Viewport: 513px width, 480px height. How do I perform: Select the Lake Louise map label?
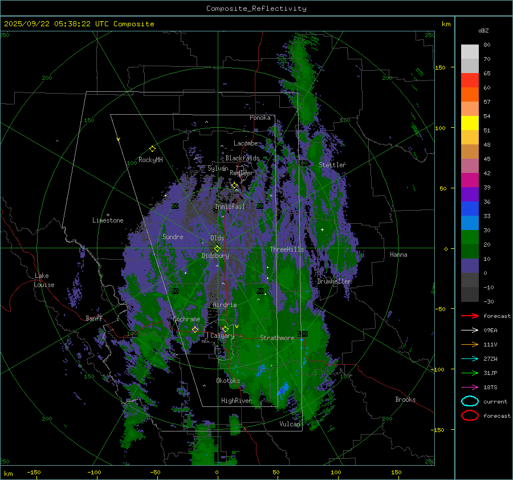[x=44, y=280]
